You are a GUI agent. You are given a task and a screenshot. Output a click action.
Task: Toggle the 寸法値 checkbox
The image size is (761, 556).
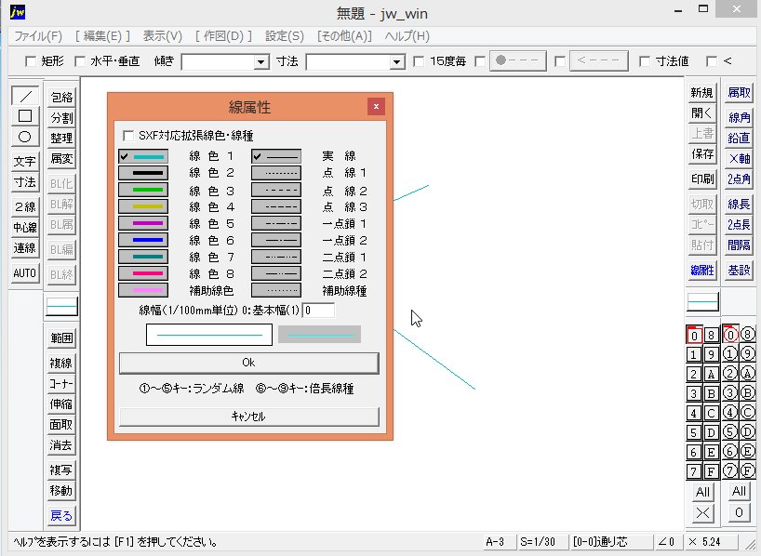645,61
